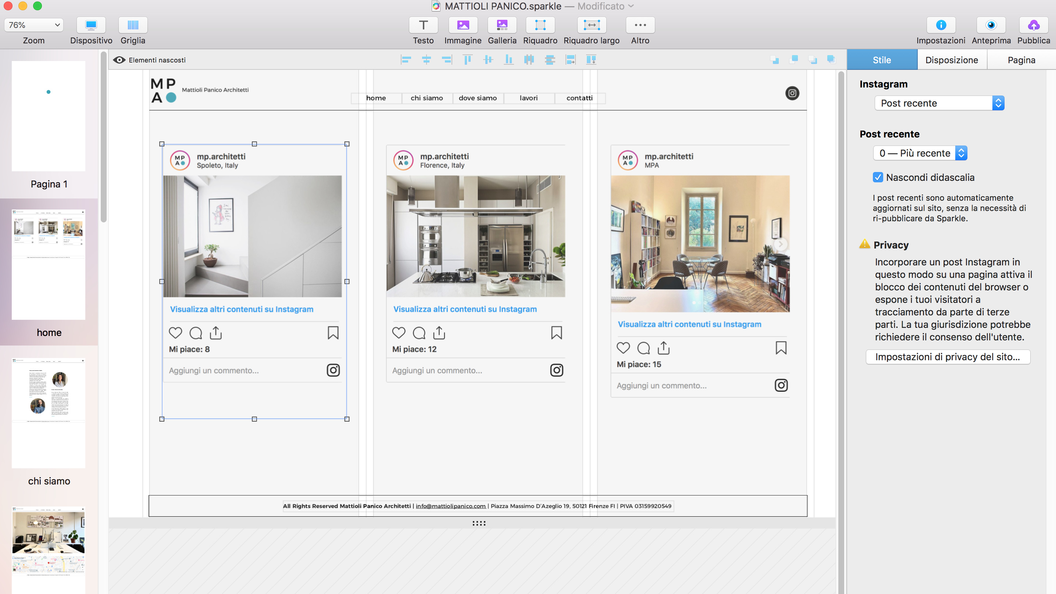Viewport: 1056px width, 594px height.
Task: Click the chi siamo menu item
Action: [x=427, y=98]
